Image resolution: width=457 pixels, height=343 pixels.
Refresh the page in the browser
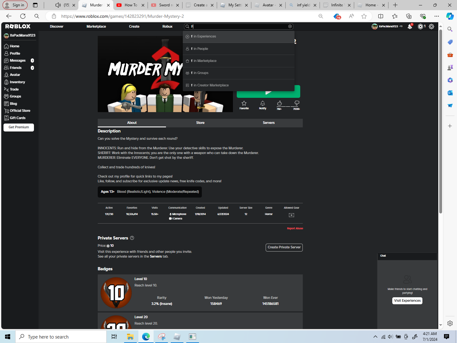pyautogui.click(x=23, y=16)
